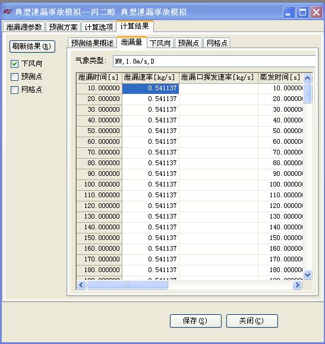
Task: Open the 网格点 sub-tab
Action: [x=217, y=43]
